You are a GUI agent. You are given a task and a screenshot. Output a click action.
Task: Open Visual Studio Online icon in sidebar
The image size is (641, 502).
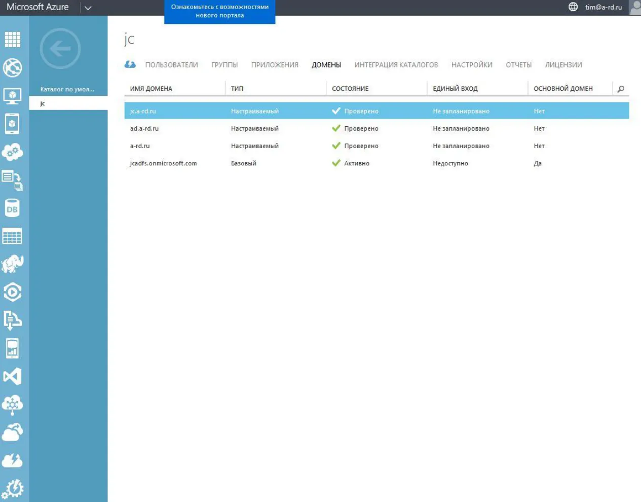point(12,376)
